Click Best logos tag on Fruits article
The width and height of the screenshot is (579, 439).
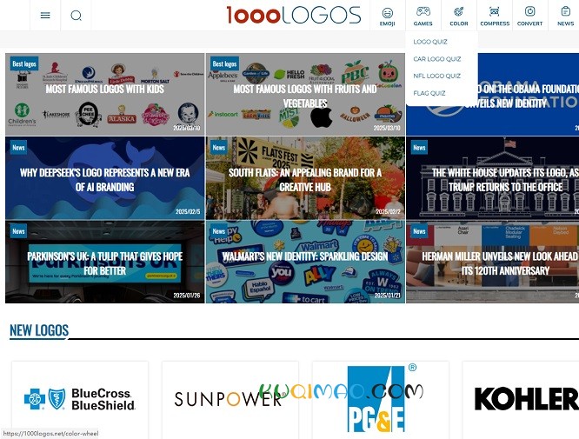224,63
